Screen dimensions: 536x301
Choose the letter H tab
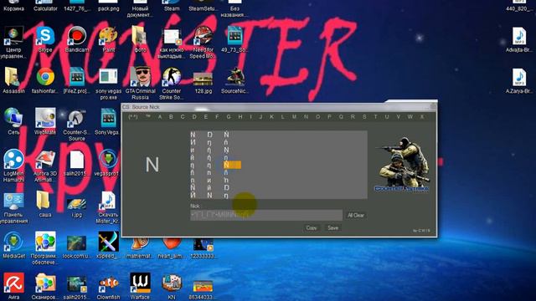(x=240, y=117)
